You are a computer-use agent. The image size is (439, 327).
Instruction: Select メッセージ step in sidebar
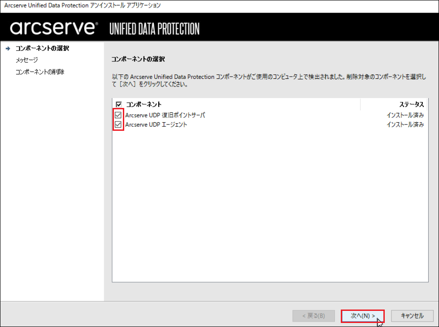[26, 60]
